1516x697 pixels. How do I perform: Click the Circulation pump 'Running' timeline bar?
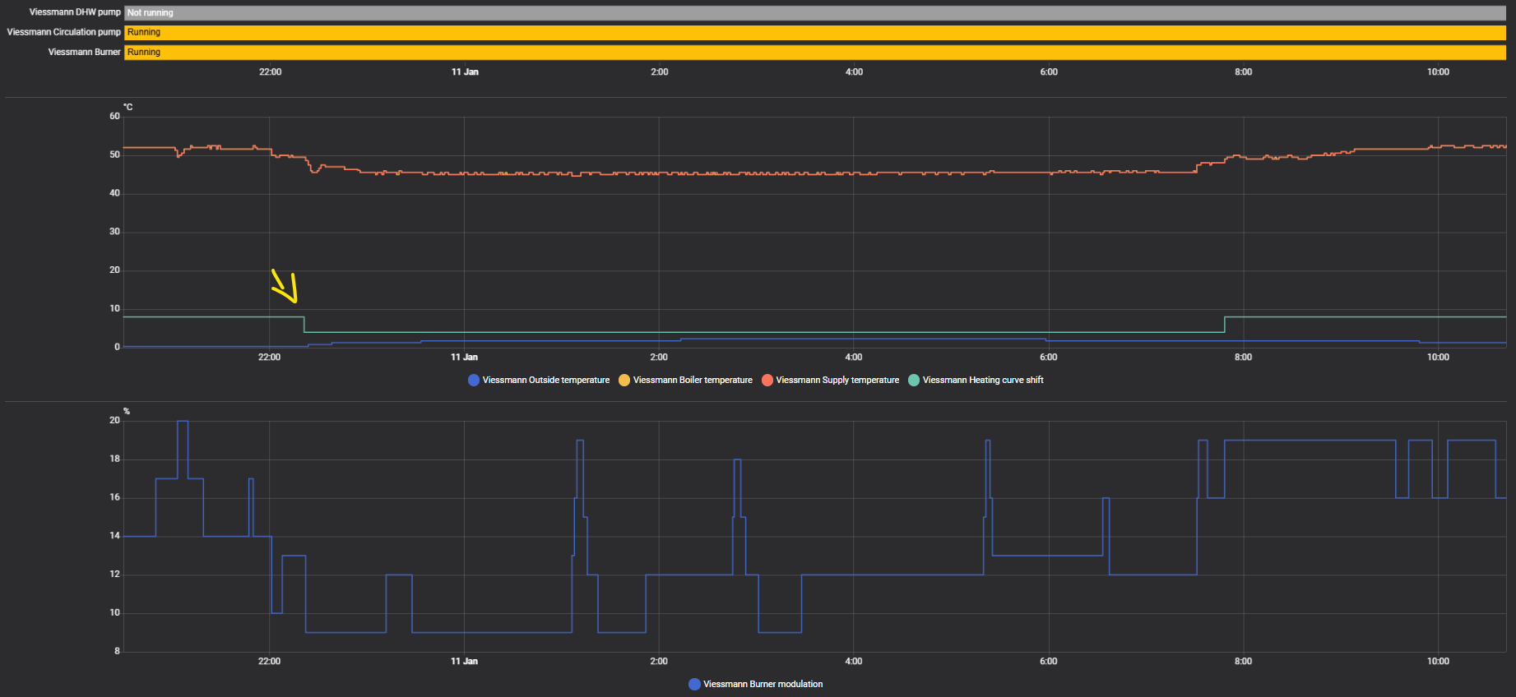tap(815, 32)
